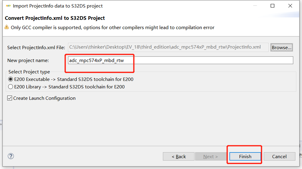
Task: Click the 'Import ProjectInfo data' window title text
Action: [58, 6]
